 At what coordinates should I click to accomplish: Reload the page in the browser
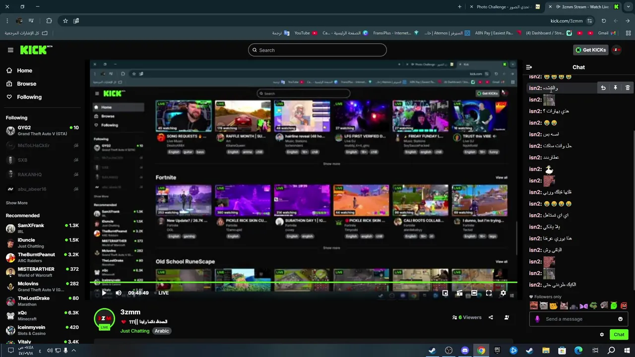(604, 21)
